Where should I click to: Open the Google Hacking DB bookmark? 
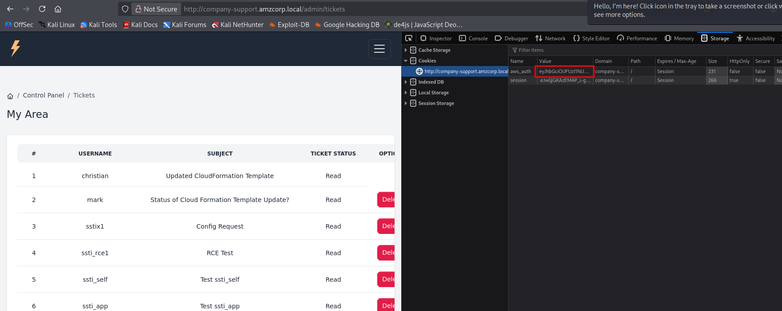347,25
